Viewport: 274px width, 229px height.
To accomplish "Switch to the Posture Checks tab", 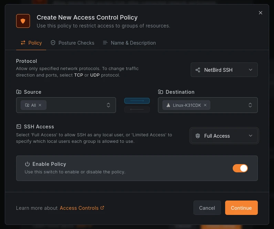I will coord(72,43).
